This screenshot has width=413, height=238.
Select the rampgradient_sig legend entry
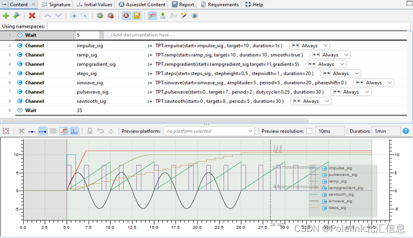click(346, 188)
